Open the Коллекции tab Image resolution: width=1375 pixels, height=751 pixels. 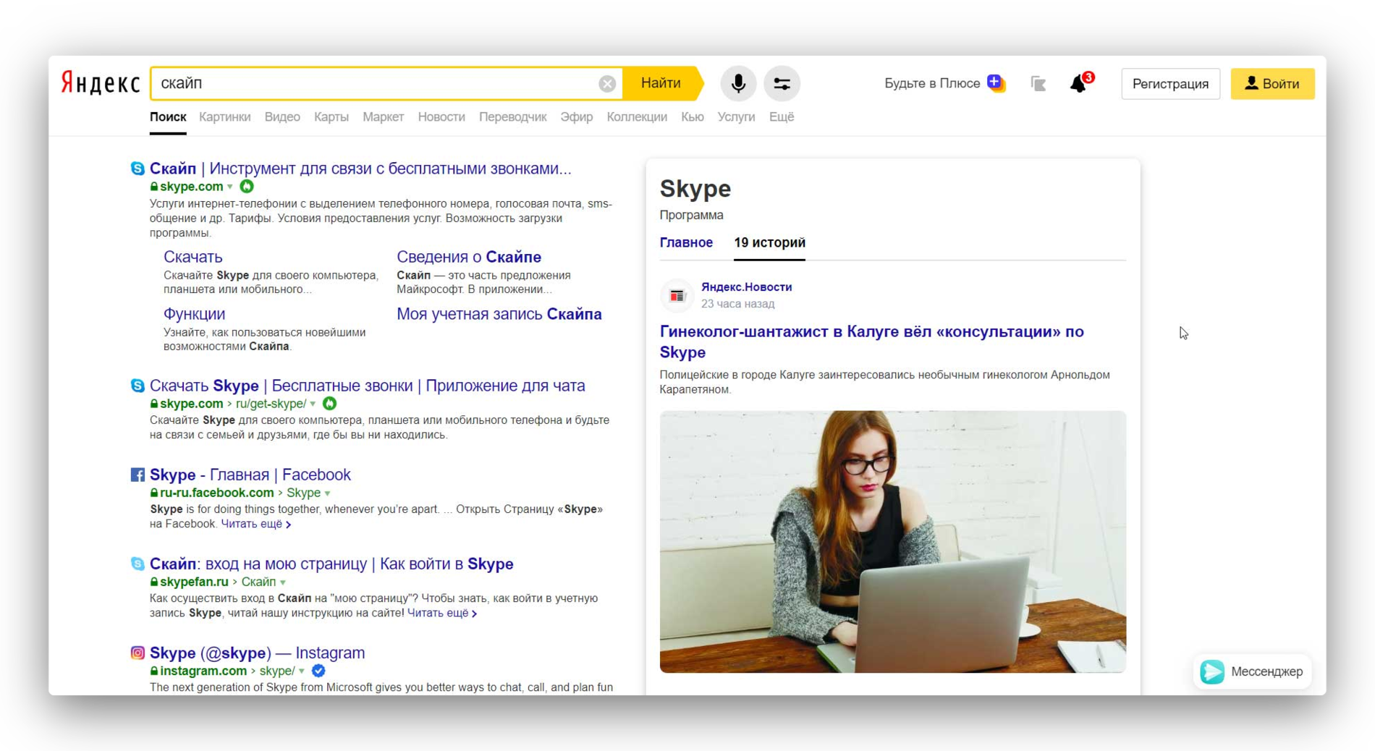[x=637, y=116]
